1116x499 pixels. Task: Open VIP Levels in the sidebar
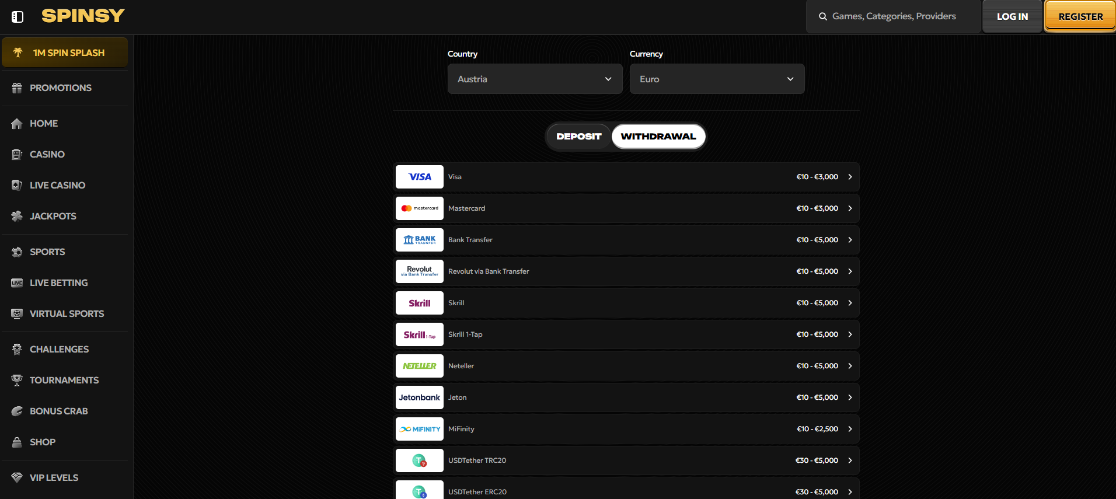click(x=65, y=477)
